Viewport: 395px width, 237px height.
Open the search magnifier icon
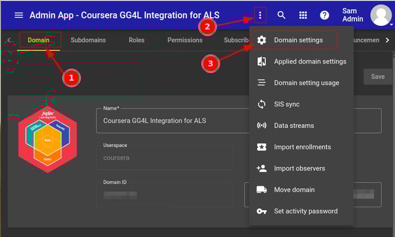tap(281, 15)
